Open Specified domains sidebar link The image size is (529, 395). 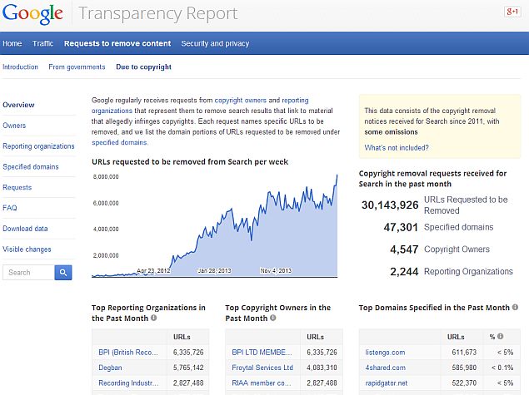coord(31,166)
